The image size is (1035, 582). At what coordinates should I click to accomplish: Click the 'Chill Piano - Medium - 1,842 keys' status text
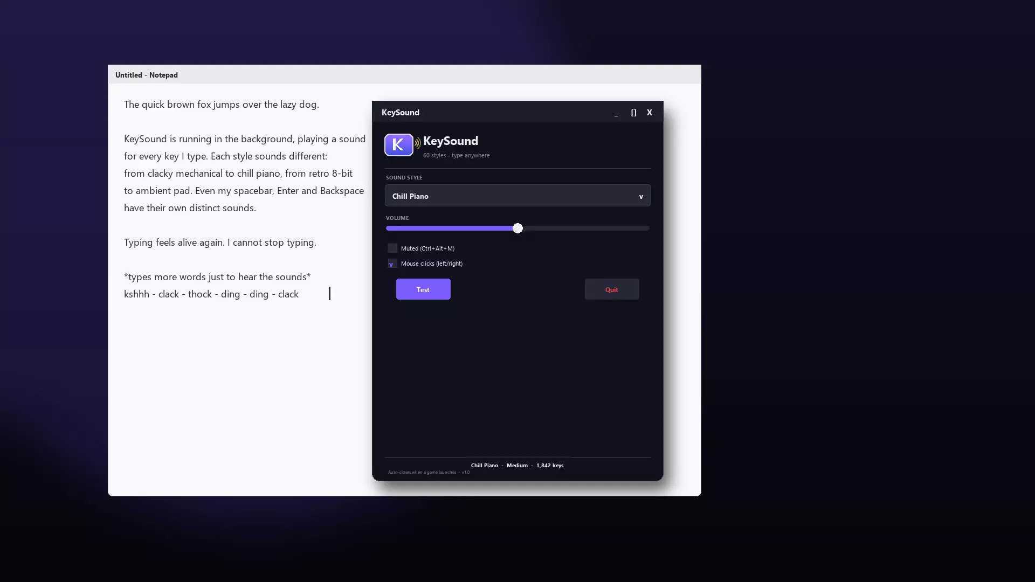517,466
